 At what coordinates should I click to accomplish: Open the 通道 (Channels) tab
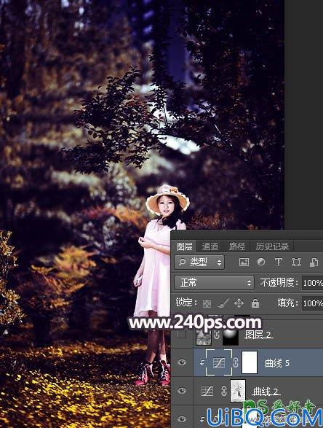[x=210, y=246]
